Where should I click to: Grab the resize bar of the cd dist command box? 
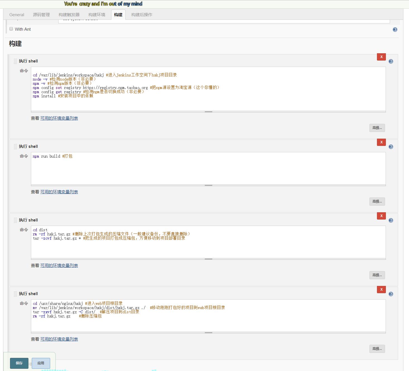point(208,259)
